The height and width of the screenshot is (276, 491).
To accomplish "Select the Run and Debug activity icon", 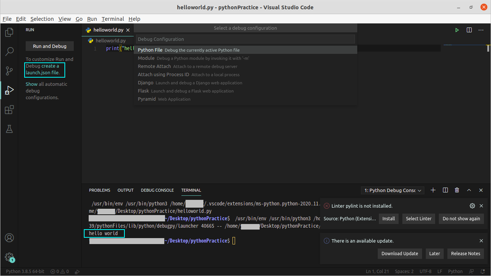I will click(9, 90).
